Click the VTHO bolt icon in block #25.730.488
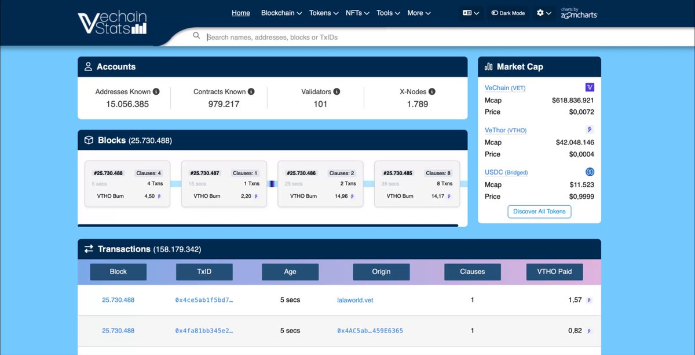 pos(160,196)
